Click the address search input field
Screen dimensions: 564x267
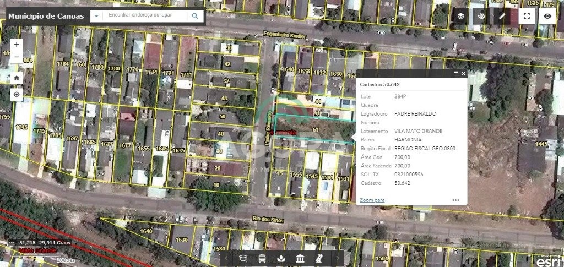point(146,17)
